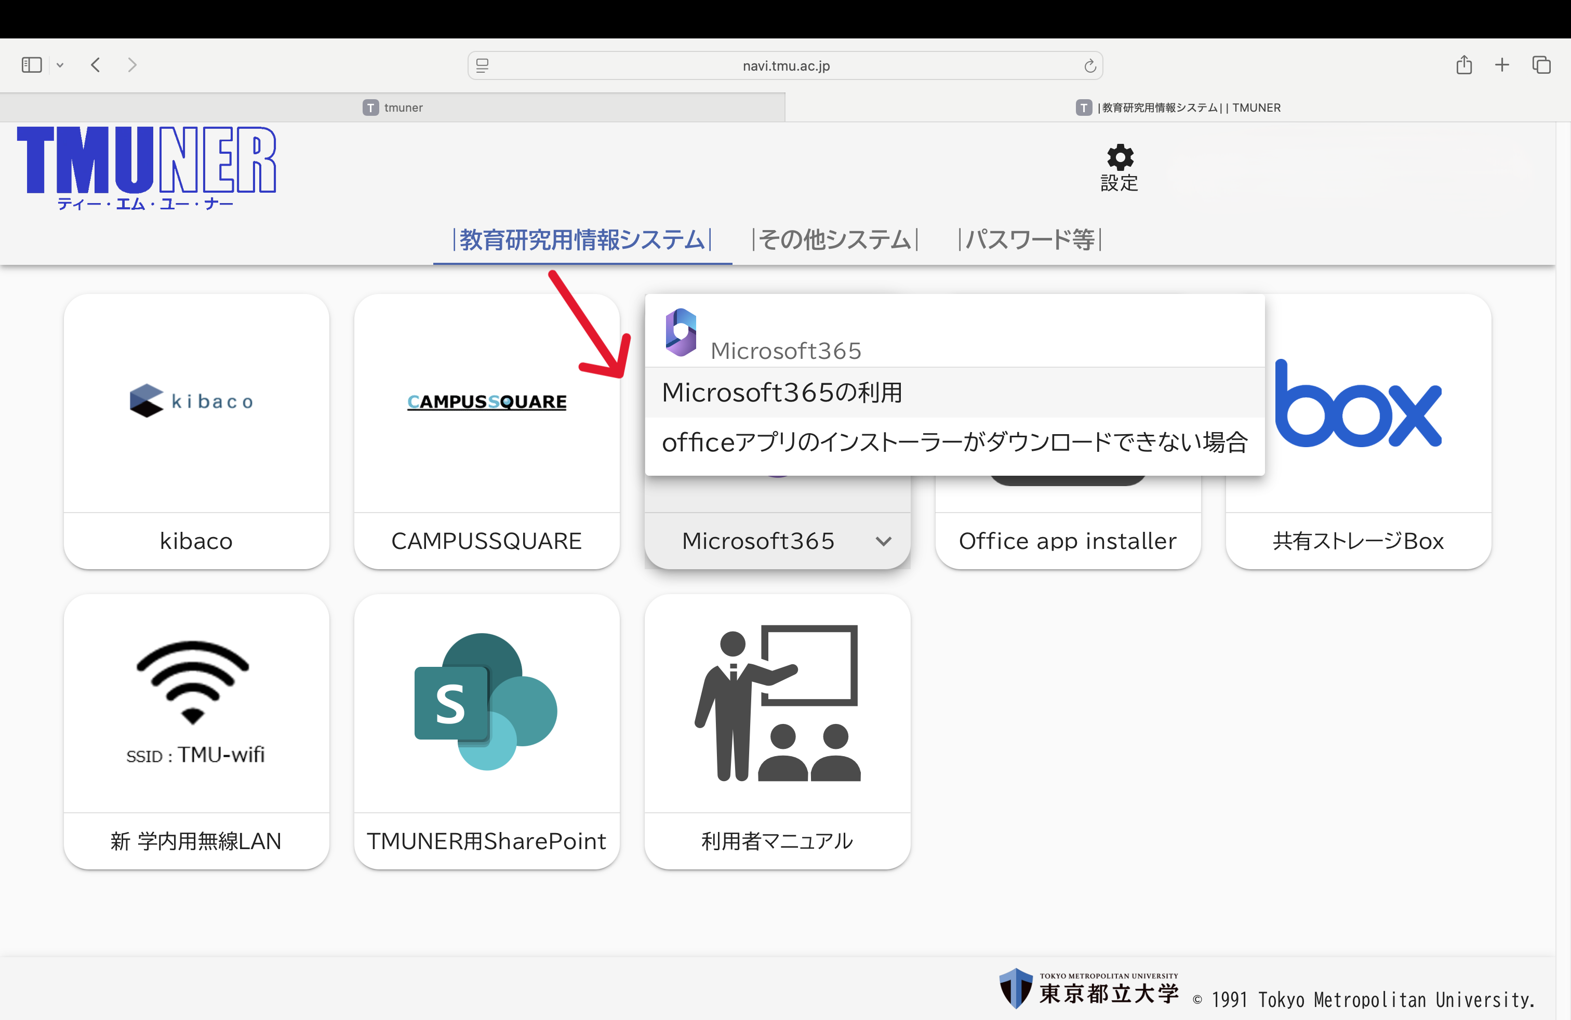Click the TMUNER logo

[147, 167]
